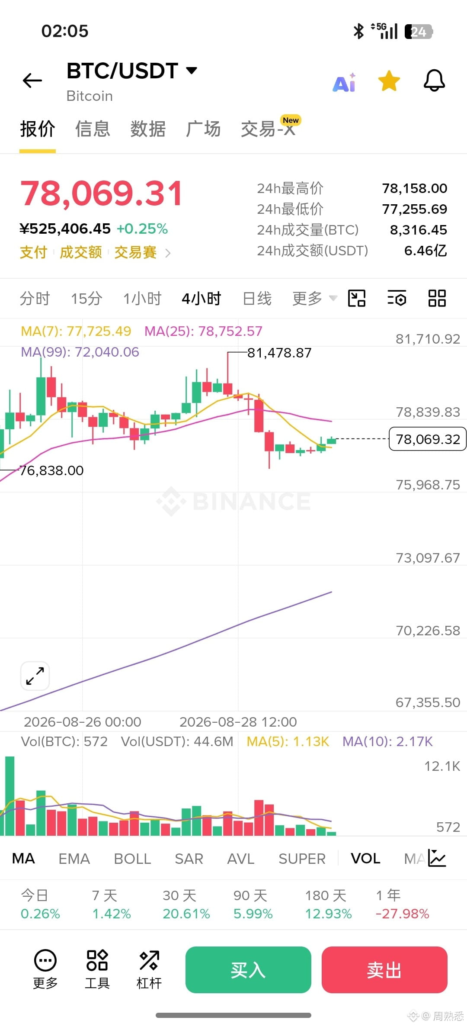Open the 杠杆 margin icon
The image size is (467, 1027).
click(149, 970)
